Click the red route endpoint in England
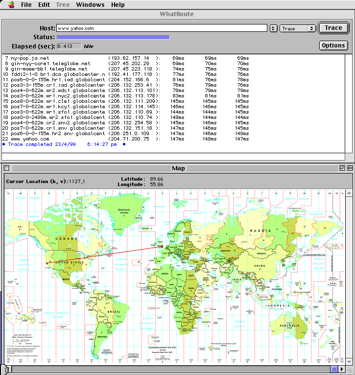Image resolution: width=355 pixels, height=375 pixels. click(x=162, y=246)
